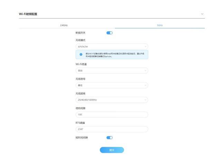The image size is (221, 159).
Task: Click the blue 提交 submit button
Action: pyautogui.click(x=112, y=150)
